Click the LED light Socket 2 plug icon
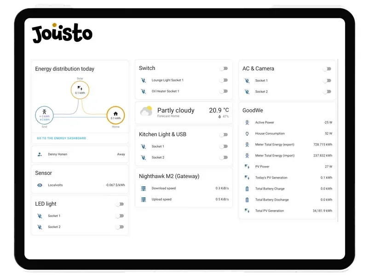This screenshot has height=276, width=368. pyautogui.click(x=40, y=227)
